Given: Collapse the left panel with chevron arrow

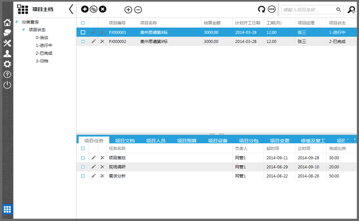Looking at the screenshot, I should pos(71,9).
